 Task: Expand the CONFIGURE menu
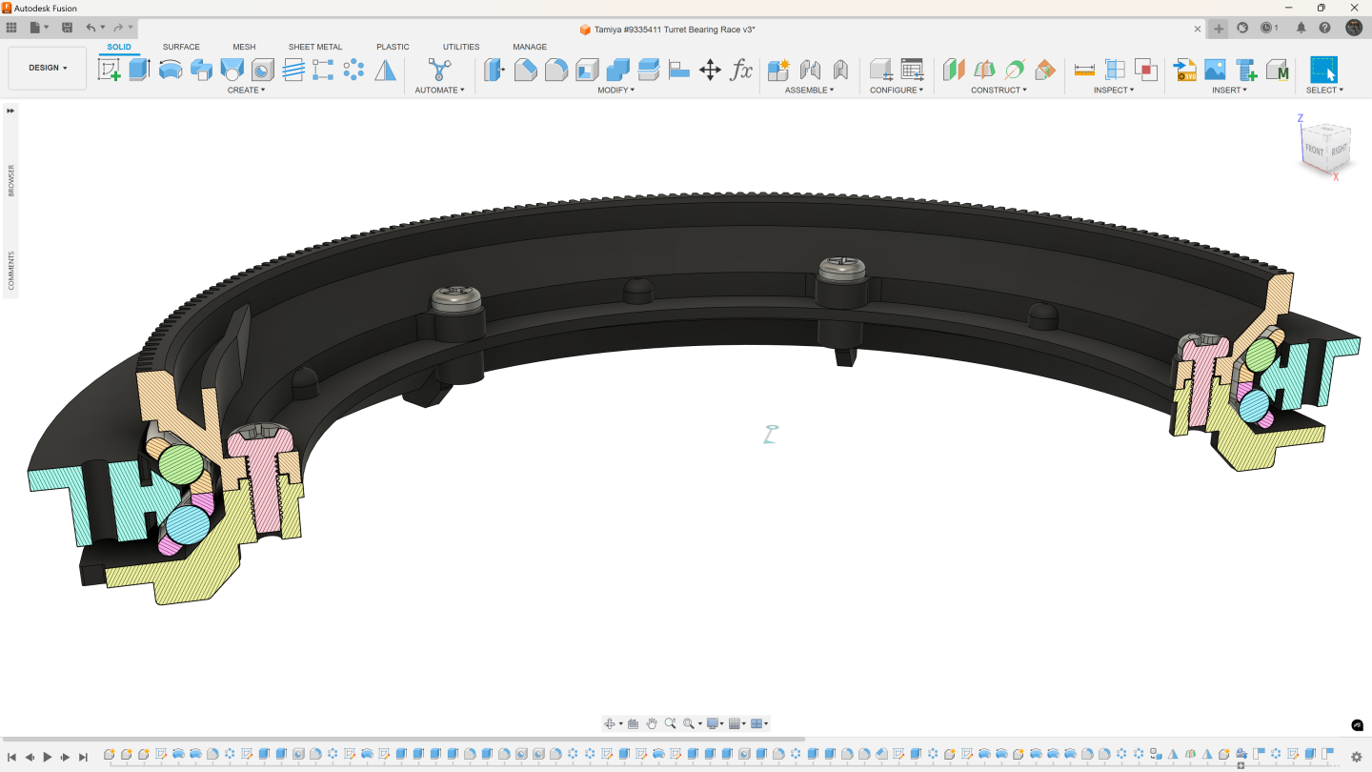tap(897, 91)
